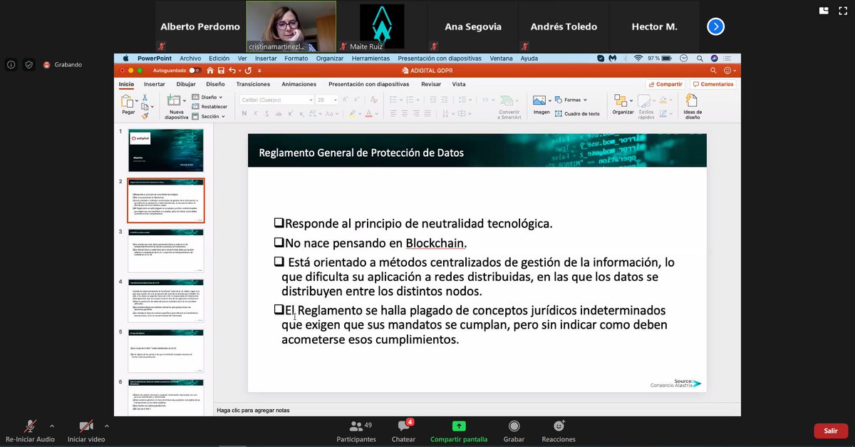Click the encryption shield icon in Zoom

(x=29, y=64)
